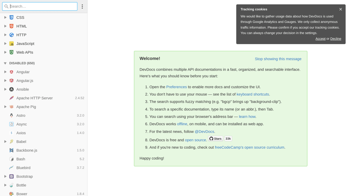
Task: Expand the JavaScript documentation tree
Action: (x=5, y=44)
